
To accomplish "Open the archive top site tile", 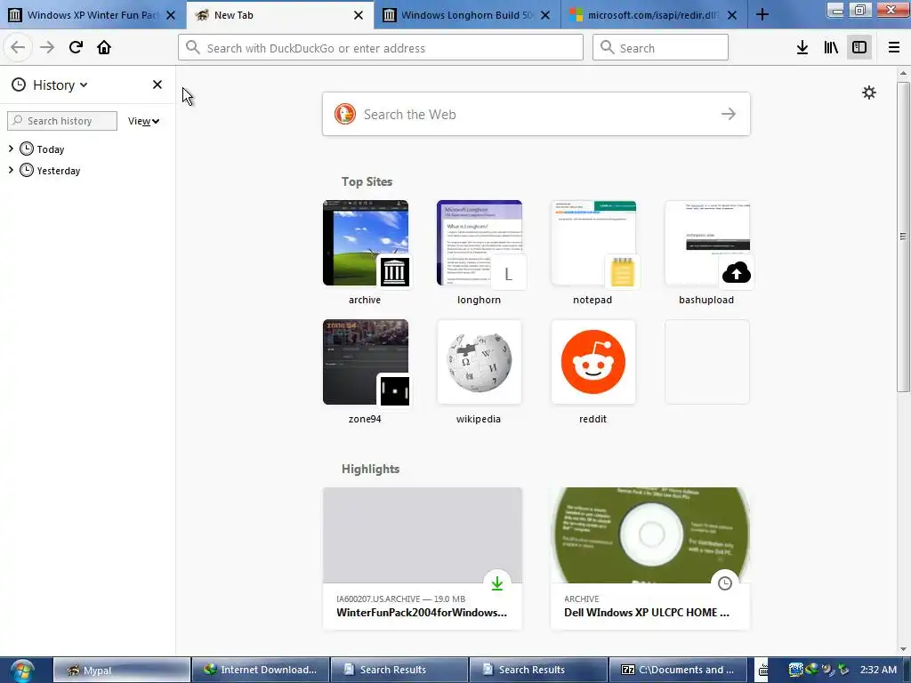I will click(x=366, y=243).
